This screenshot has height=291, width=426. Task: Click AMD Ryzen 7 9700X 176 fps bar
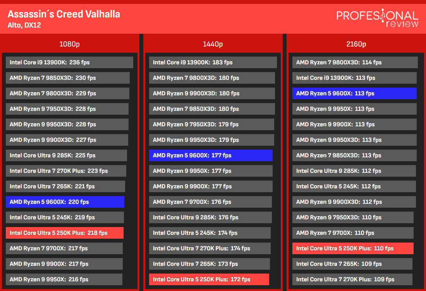tap(211, 201)
